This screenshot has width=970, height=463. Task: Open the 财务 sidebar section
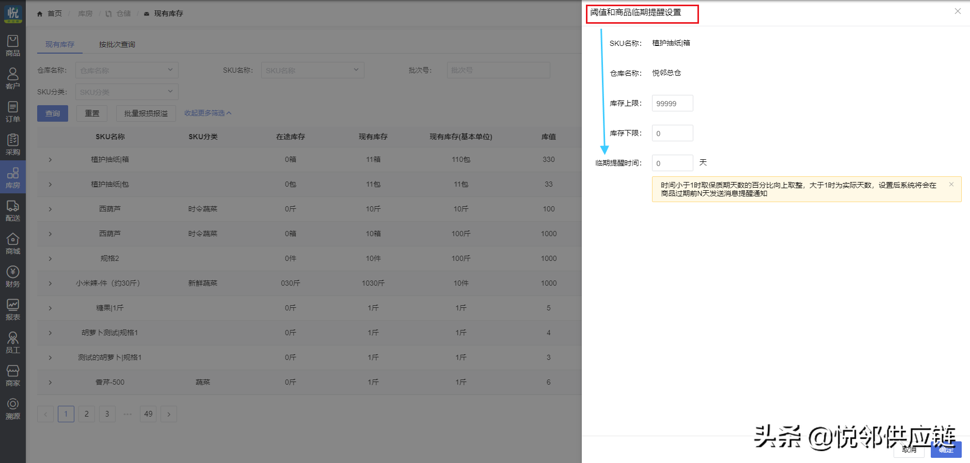pyautogui.click(x=13, y=277)
